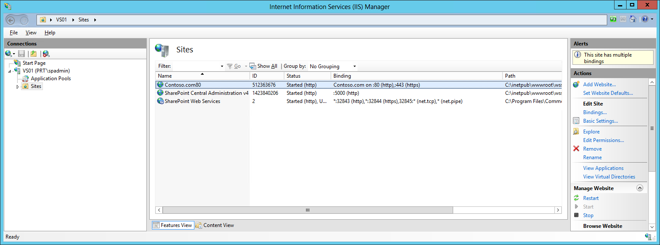Click the Contoso.com80 globe icon
Image resolution: width=660 pixels, height=245 pixels.
160,85
